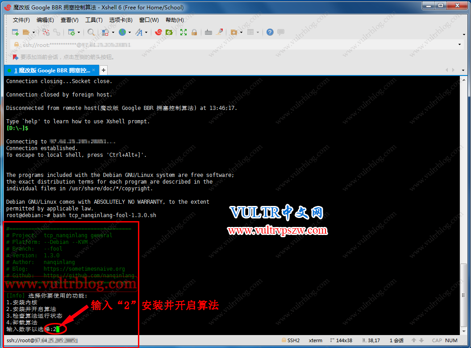Viewport: 471px width, 348px height.
Task: Click the terminal scrollbar up arrow
Action: point(463,80)
